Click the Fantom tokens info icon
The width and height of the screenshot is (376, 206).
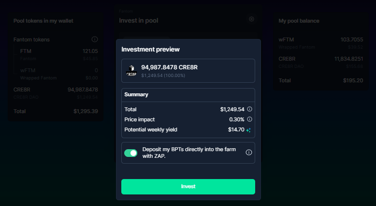[x=95, y=39]
